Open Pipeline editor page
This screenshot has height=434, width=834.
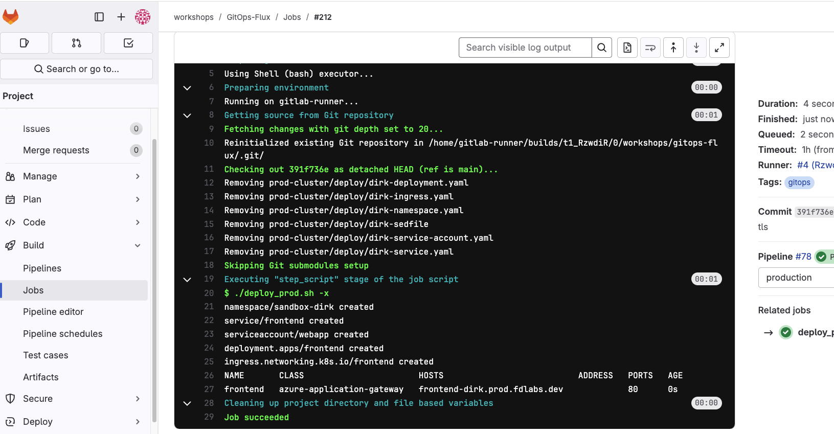[x=74, y=312]
